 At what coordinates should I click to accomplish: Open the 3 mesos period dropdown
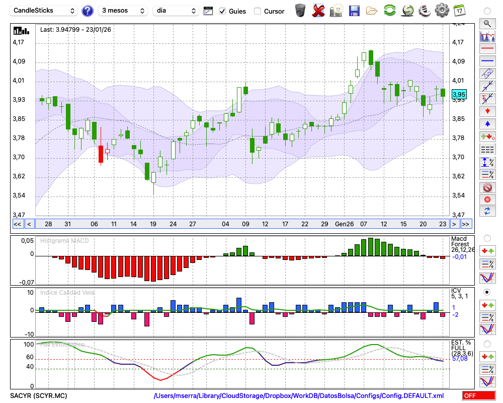pos(123,11)
